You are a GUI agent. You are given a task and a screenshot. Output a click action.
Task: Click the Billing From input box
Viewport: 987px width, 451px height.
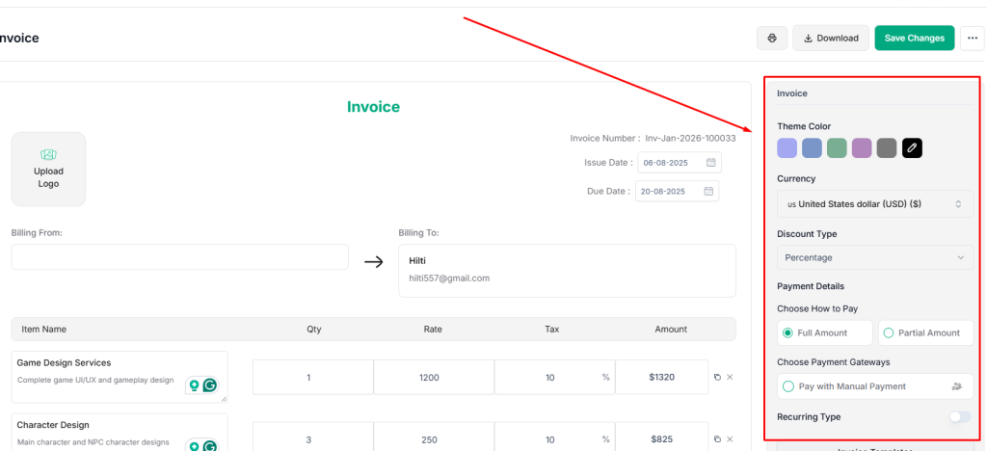(x=180, y=257)
